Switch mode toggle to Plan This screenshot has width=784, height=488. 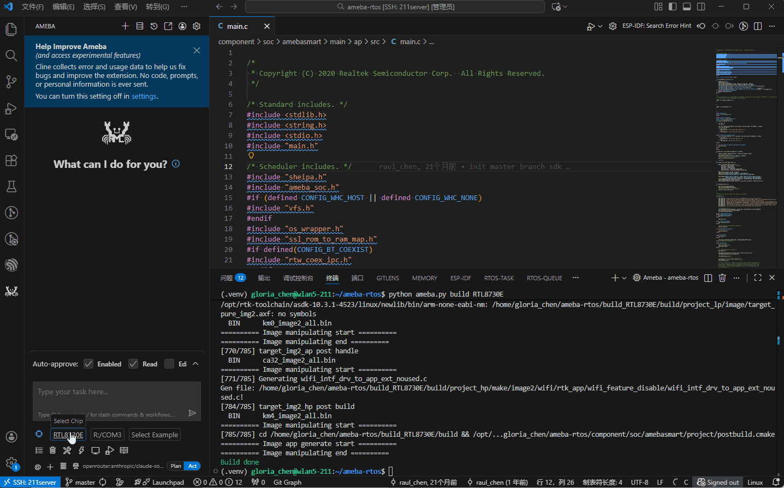[x=176, y=466]
